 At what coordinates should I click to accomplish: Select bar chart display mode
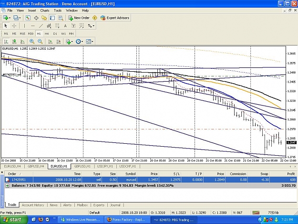tap(6, 42)
